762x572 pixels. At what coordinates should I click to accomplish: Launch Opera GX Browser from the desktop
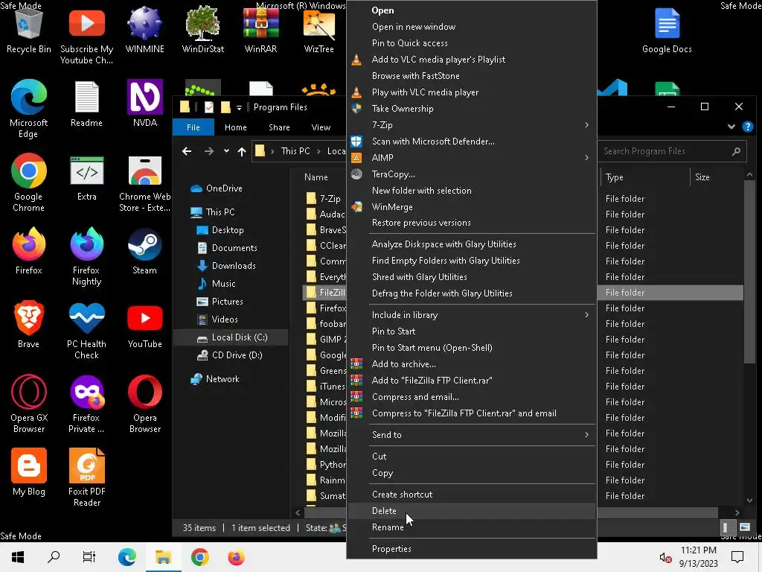point(29,403)
